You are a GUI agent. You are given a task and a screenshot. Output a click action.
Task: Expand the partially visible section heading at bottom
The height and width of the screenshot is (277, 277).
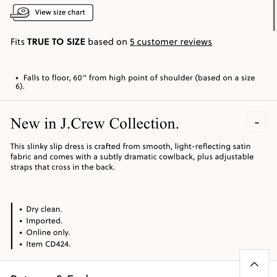coord(50,276)
